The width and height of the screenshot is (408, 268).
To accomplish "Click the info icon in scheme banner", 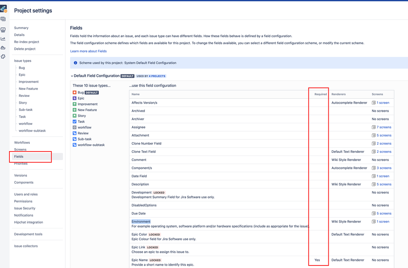I will 76,63.
